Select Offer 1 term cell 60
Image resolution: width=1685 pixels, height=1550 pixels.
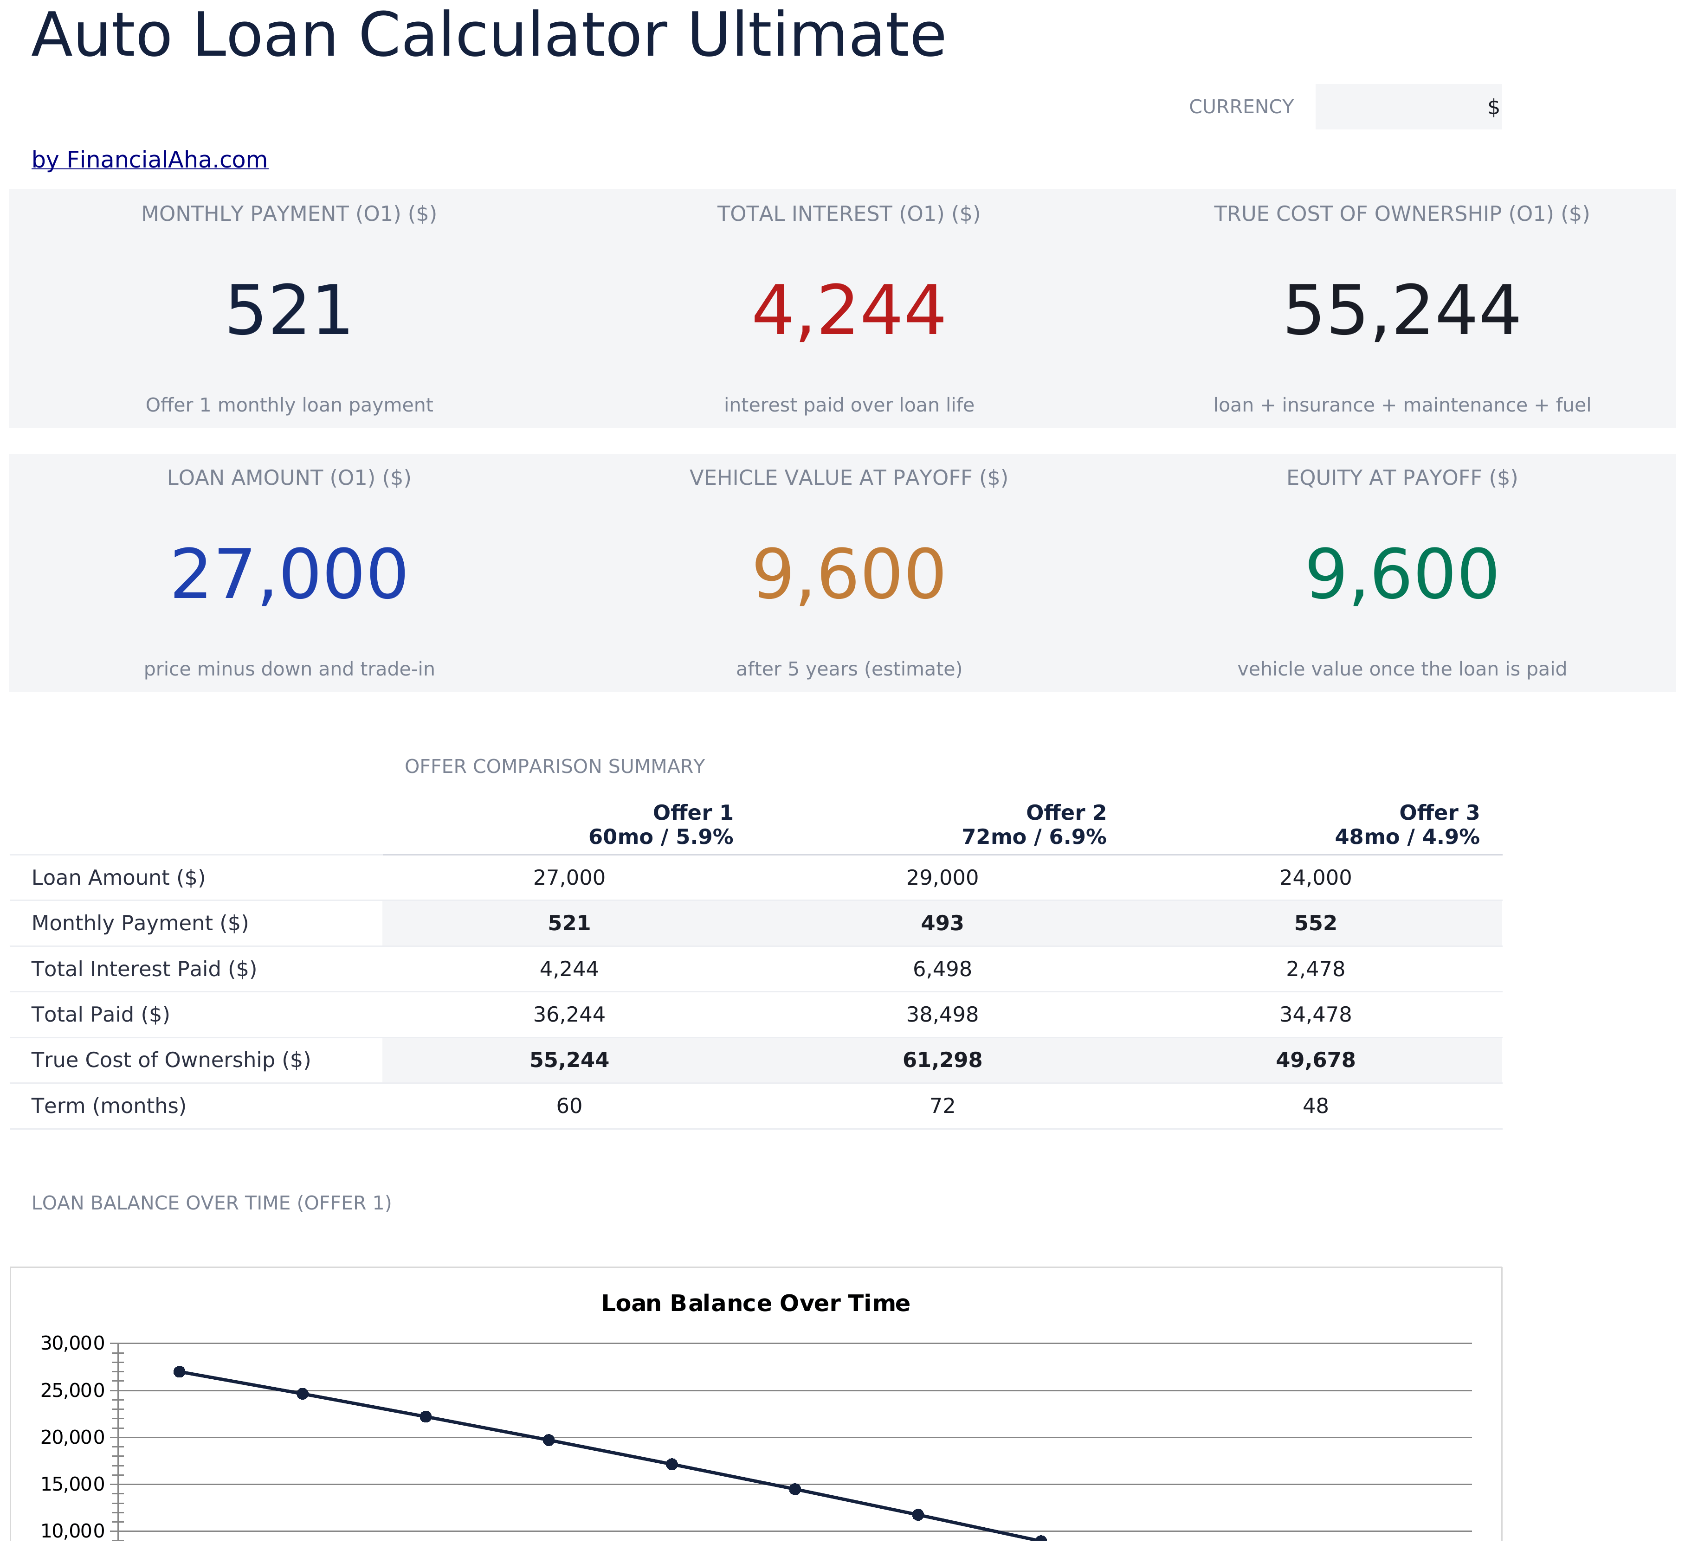[569, 1106]
